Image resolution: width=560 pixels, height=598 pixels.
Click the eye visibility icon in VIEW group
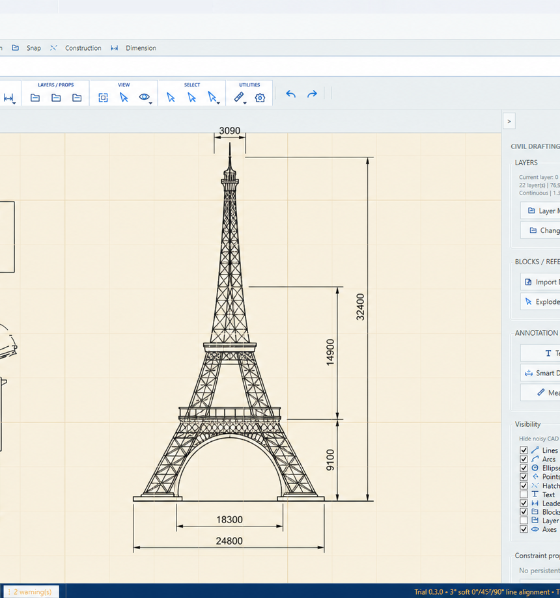(x=144, y=97)
